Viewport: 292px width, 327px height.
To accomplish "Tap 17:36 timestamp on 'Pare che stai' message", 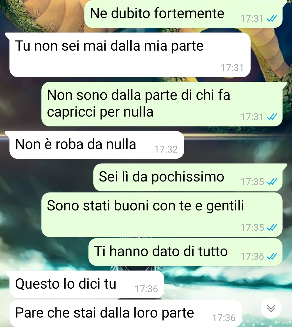I will tap(224, 318).
